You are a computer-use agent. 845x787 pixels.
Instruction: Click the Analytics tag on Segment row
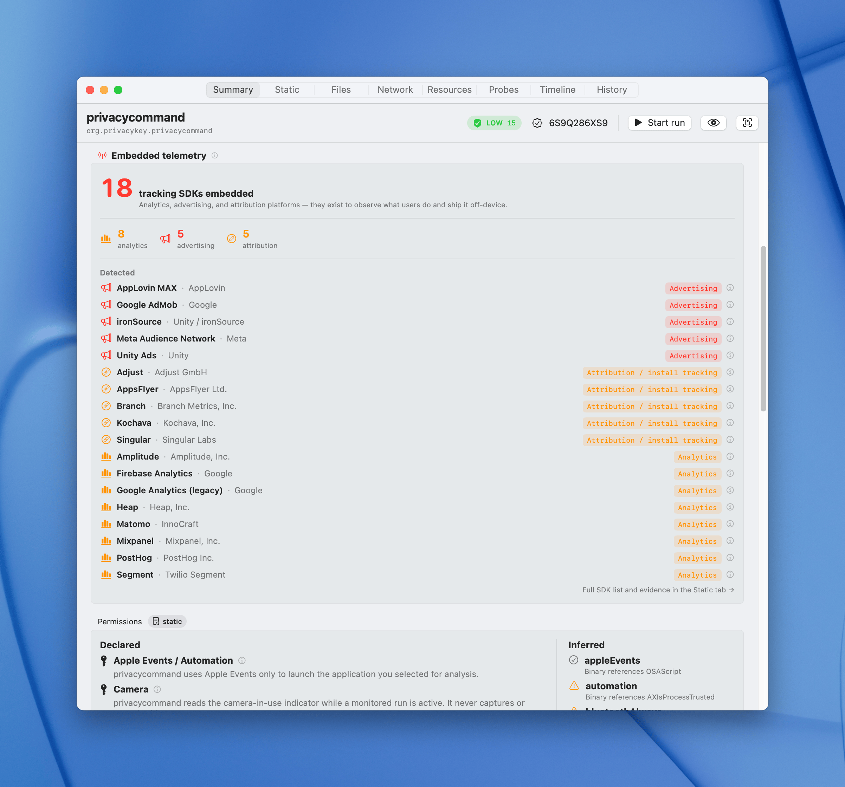pos(697,575)
